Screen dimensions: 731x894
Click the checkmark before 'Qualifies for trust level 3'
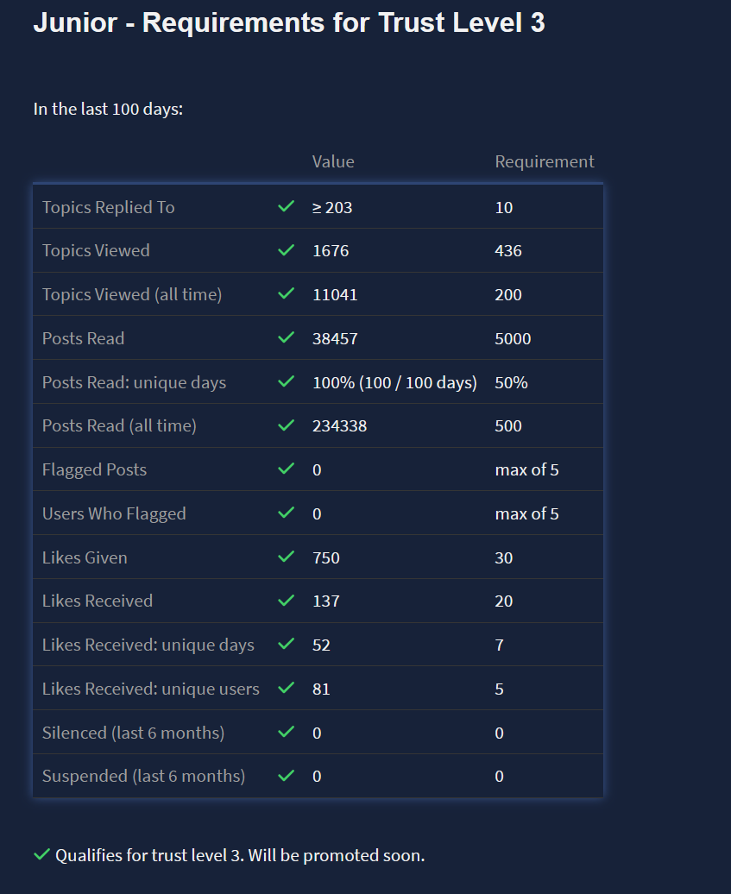(x=41, y=855)
